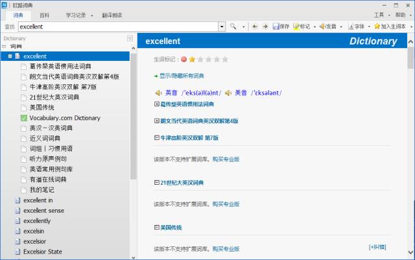
Task: Click the left panel vertical scrollbar thumb
Action: tap(134, 116)
